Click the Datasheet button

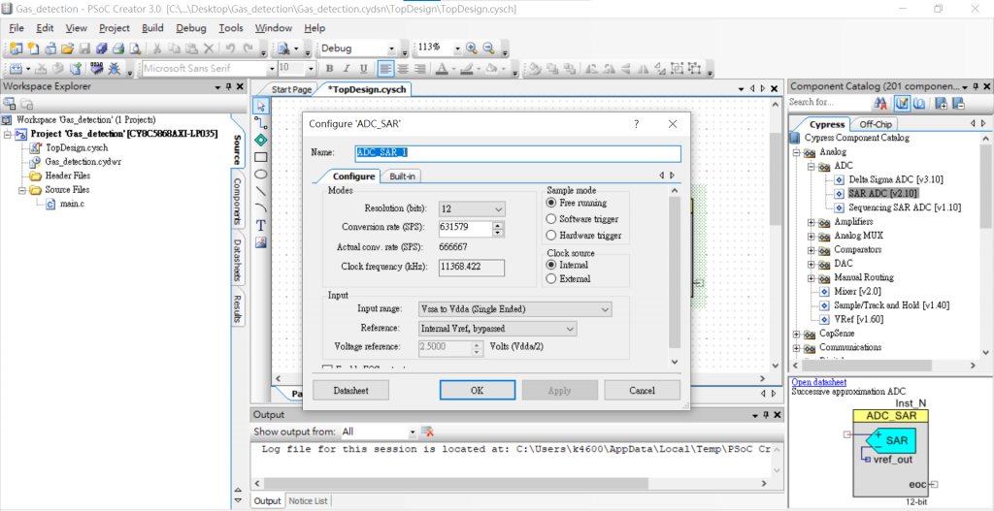pos(351,391)
